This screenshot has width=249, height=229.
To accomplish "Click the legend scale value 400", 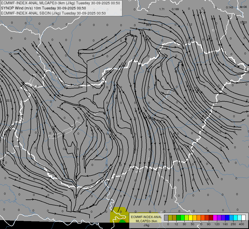I will click(x=241, y=224).
